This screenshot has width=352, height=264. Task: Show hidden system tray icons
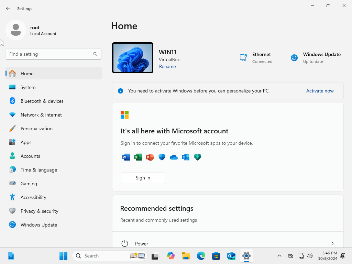pos(279,256)
